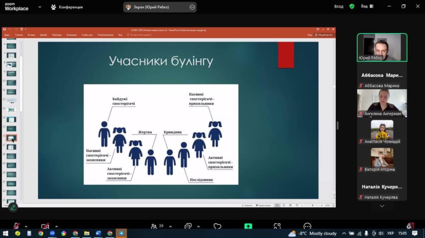Select Ангелина Ангерман video thumbnail
This screenshot has width=425, height=238.
pos(382,103)
